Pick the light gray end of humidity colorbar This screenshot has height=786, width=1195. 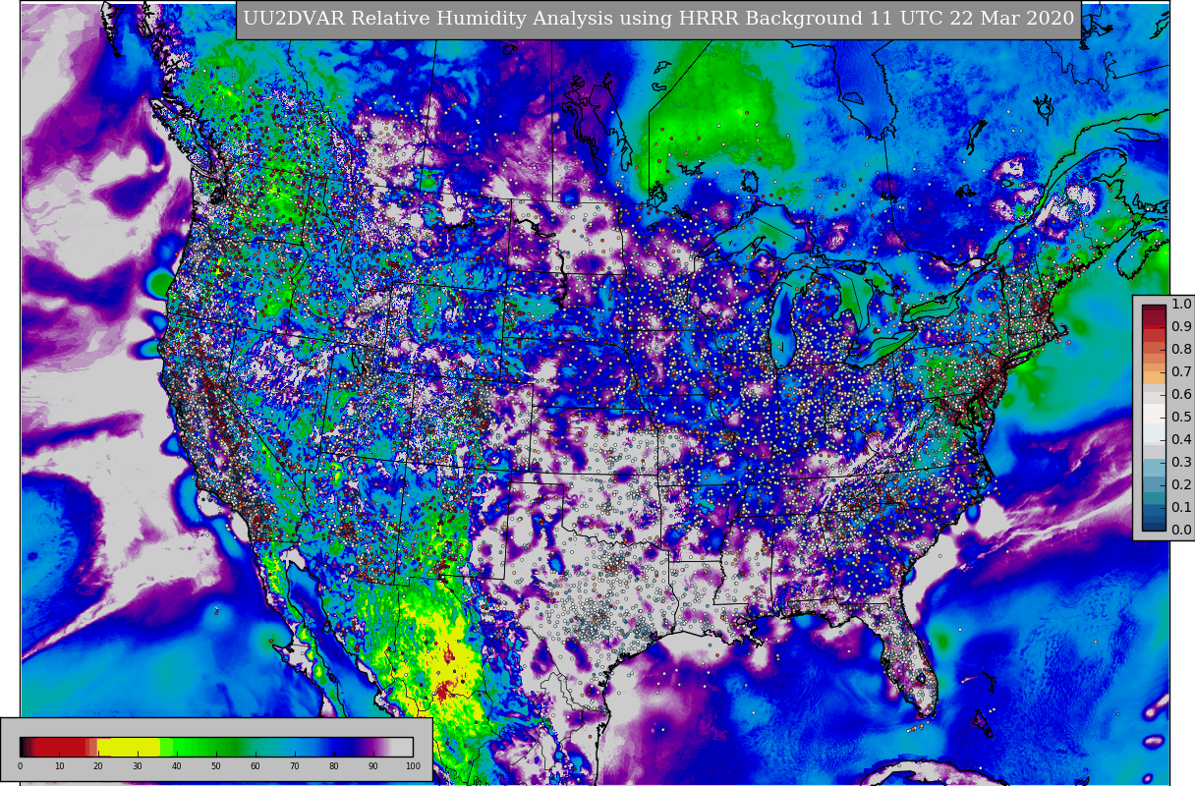click(403, 747)
